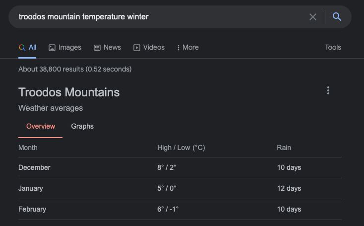Open the Troodos Mountains heading
This screenshot has height=226, width=364.
pyautogui.click(x=69, y=92)
